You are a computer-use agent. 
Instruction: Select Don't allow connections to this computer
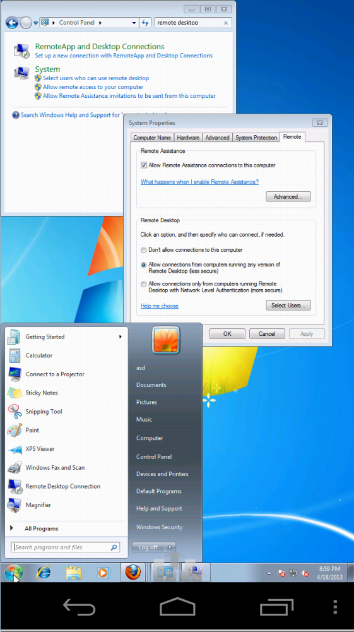tap(143, 250)
